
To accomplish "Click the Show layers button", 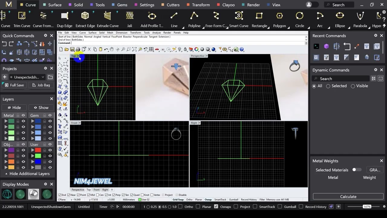I will tap(41, 107).
